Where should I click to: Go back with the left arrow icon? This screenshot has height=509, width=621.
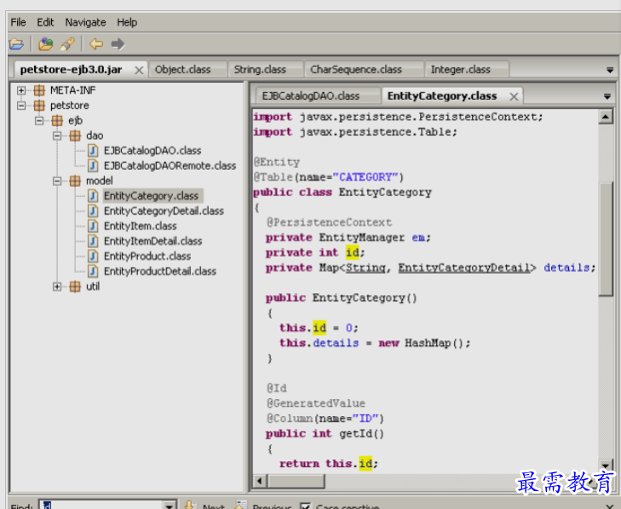click(x=96, y=44)
